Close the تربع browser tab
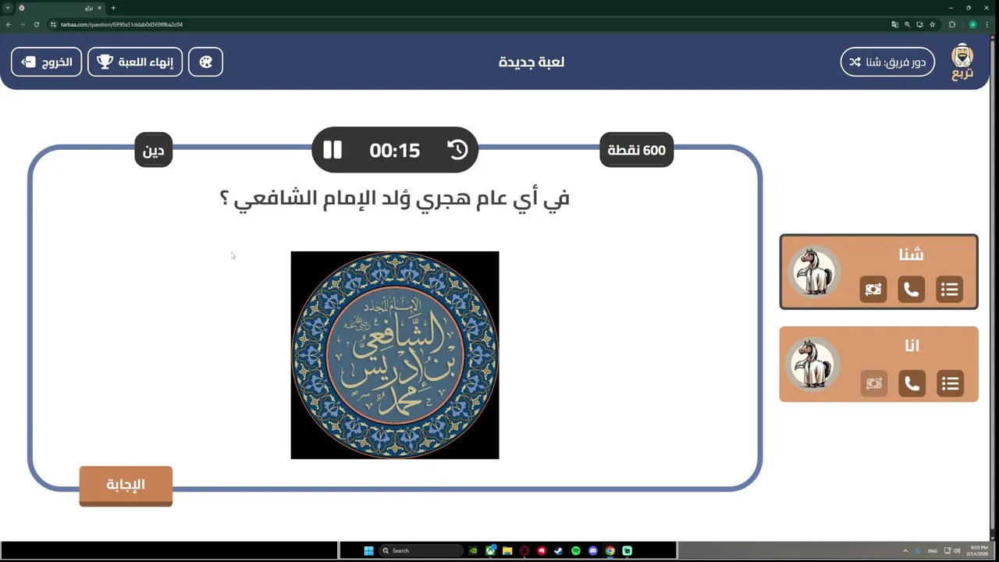The width and height of the screenshot is (999, 562). pyautogui.click(x=99, y=8)
